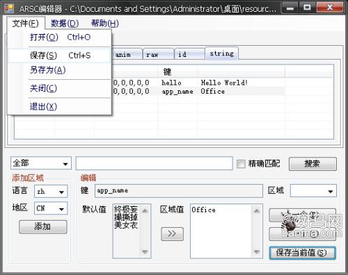Select the hello key cell
The image size is (348, 275).
point(171,83)
